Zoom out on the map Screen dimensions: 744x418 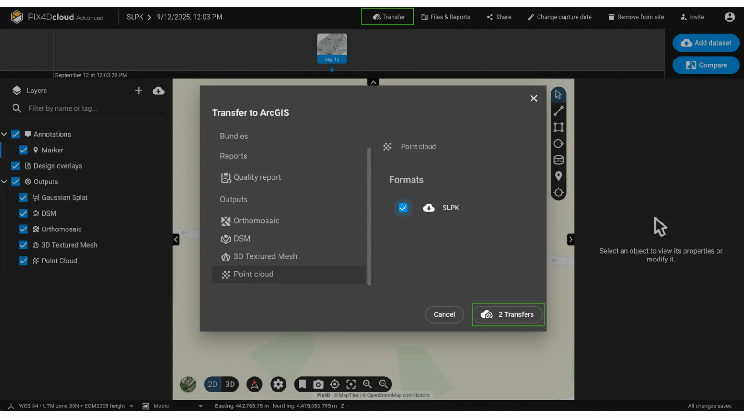[384, 384]
